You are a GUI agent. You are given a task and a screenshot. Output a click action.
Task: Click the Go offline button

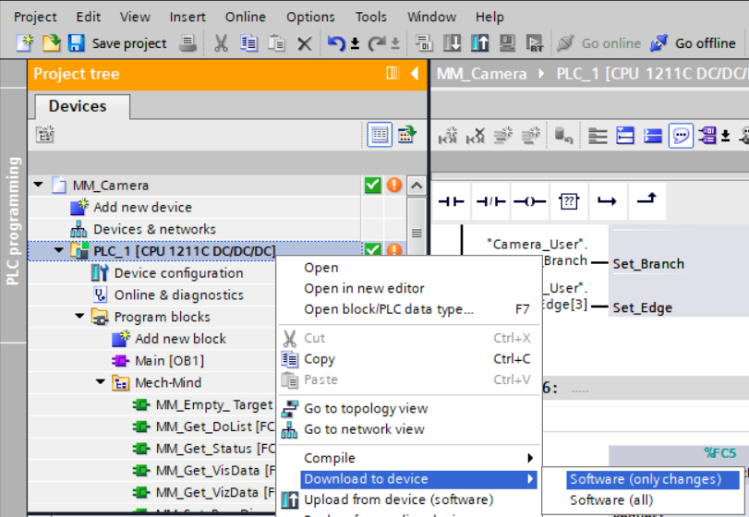(x=694, y=43)
